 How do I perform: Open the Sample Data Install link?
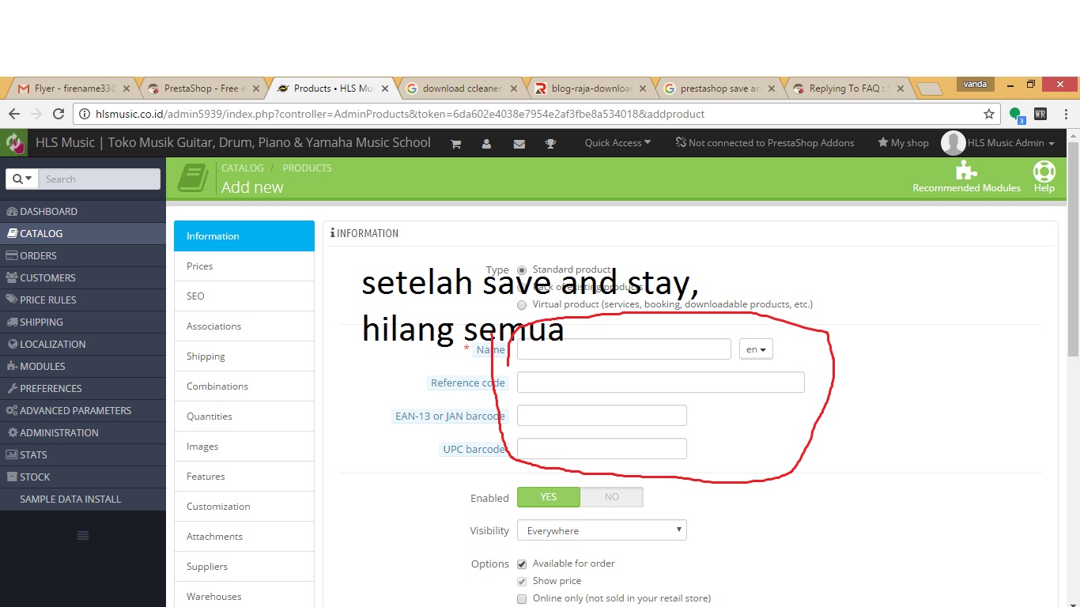click(83, 499)
